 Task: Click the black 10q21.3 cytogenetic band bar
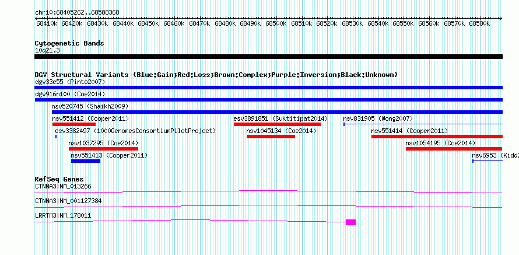pos(268,57)
